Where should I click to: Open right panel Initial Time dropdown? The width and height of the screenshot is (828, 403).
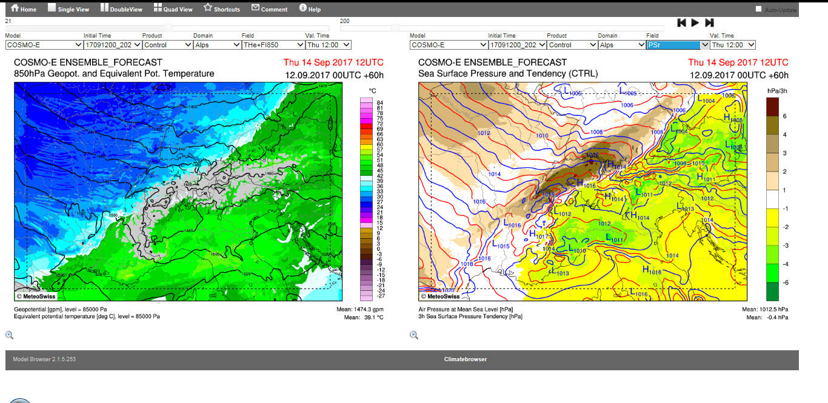[x=517, y=45]
